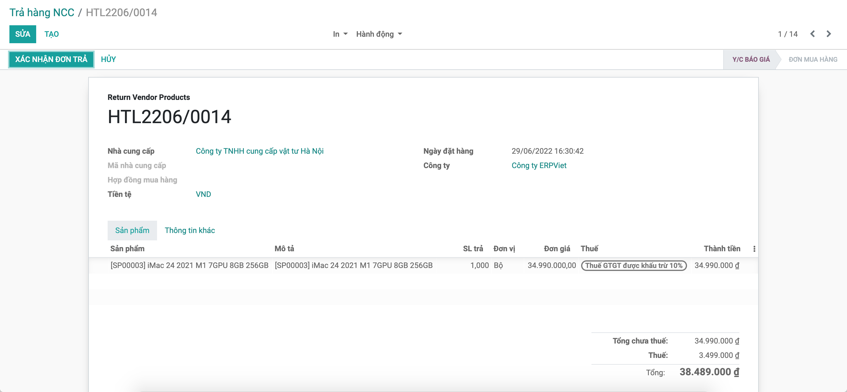This screenshot has width=847, height=392.
Task: Switch to Thông tin khác tab
Action: click(x=190, y=230)
